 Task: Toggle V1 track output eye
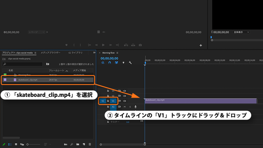pos(125,101)
